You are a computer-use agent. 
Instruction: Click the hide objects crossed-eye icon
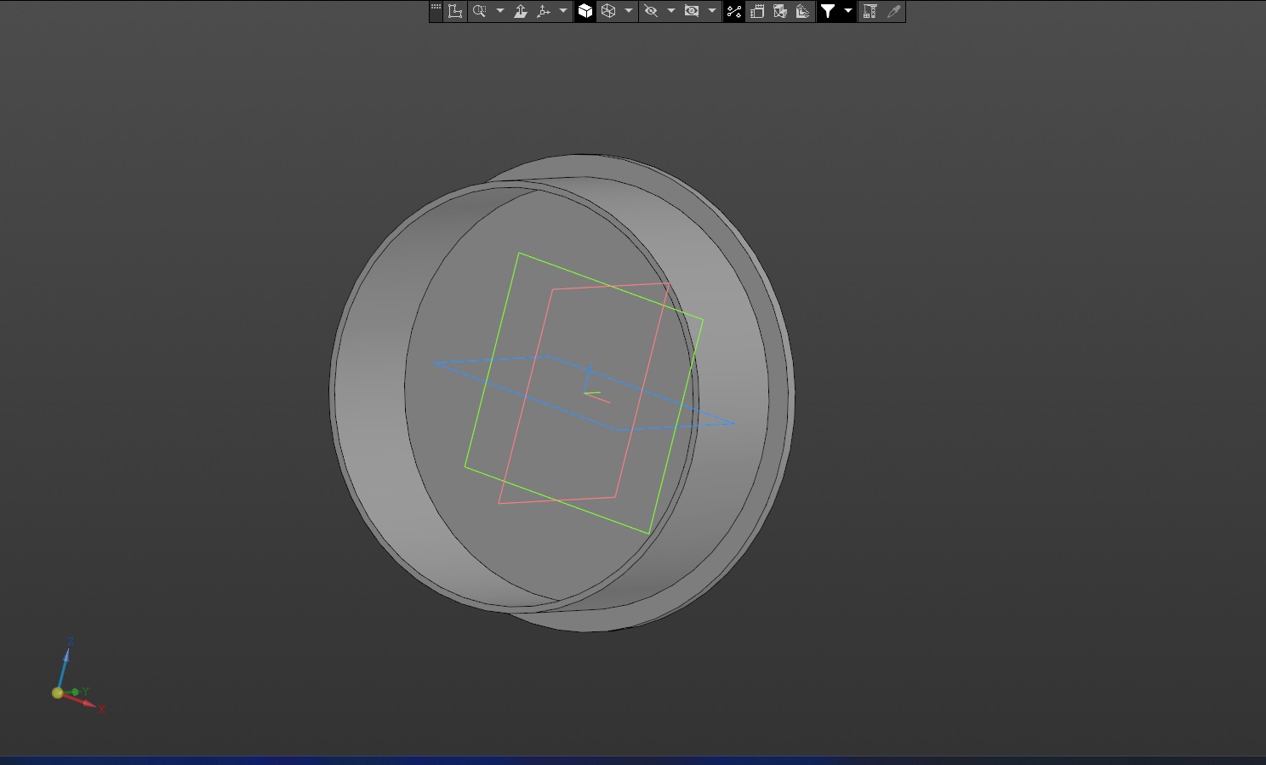point(651,11)
